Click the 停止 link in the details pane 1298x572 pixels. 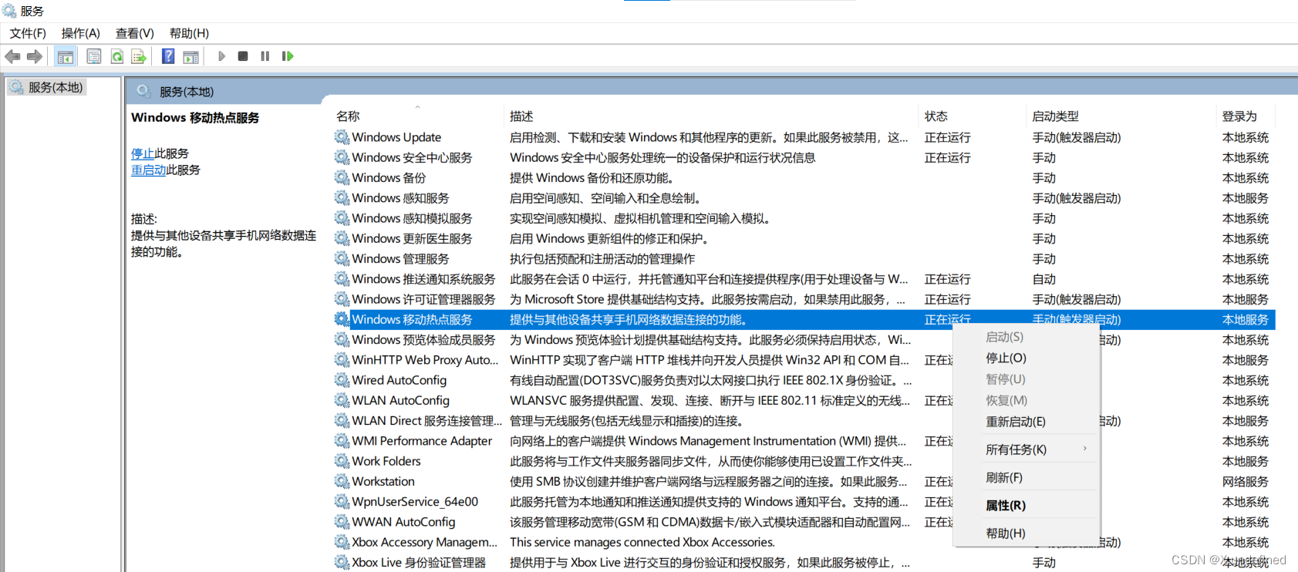[x=143, y=153]
